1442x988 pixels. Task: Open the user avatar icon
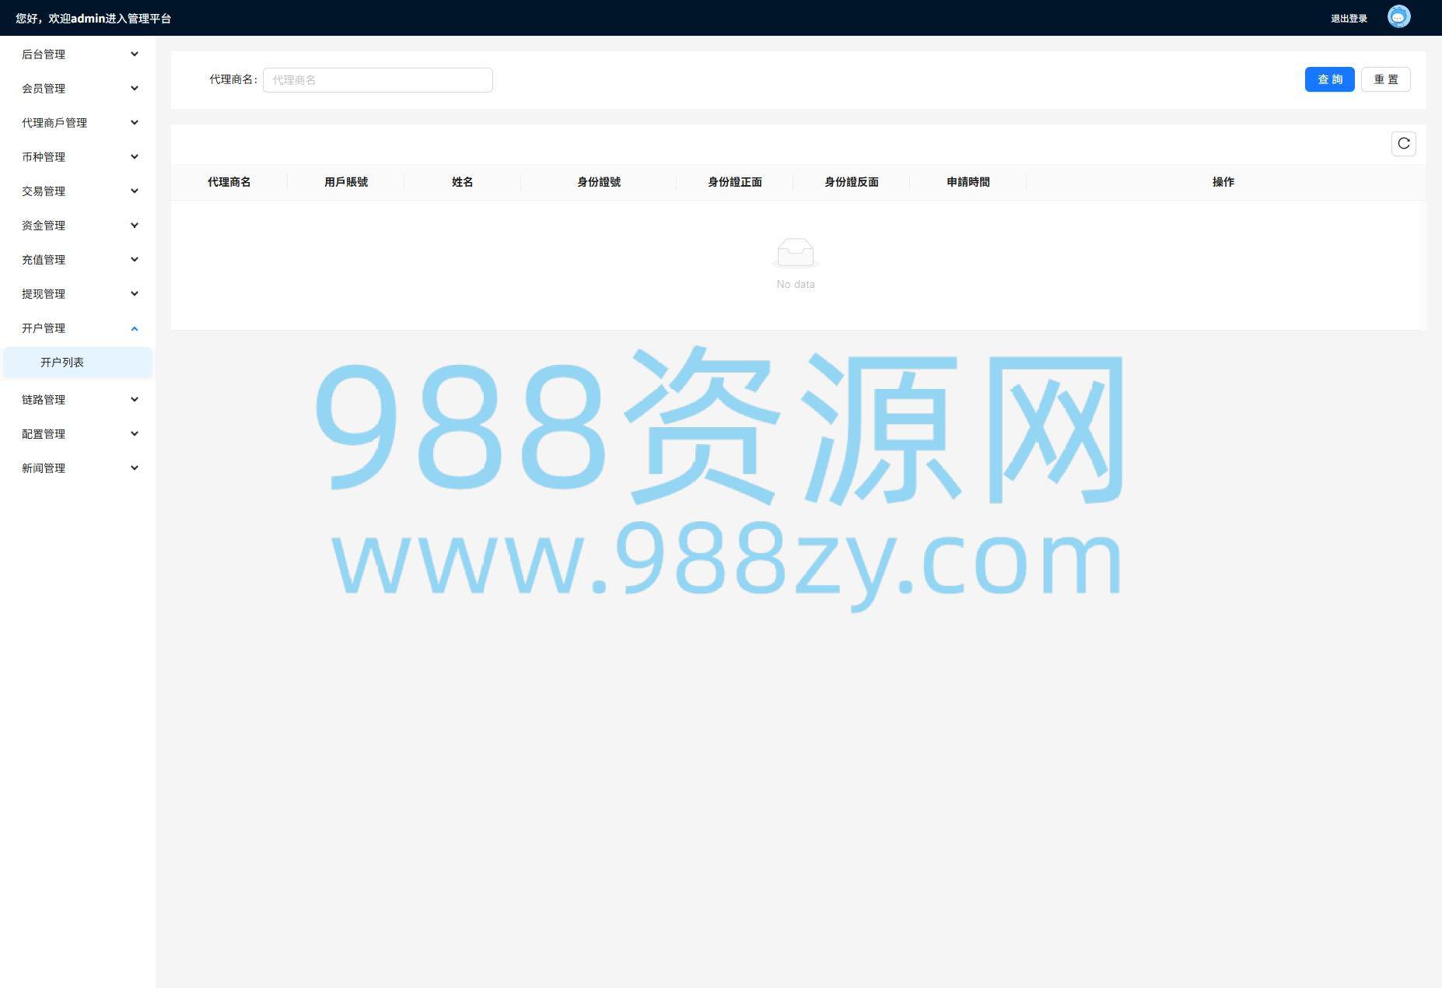pyautogui.click(x=1398, y=17)
